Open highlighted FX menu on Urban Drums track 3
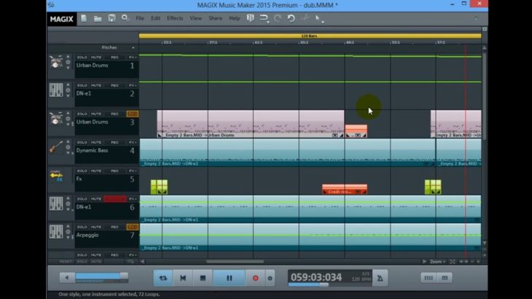 point(133,114)
